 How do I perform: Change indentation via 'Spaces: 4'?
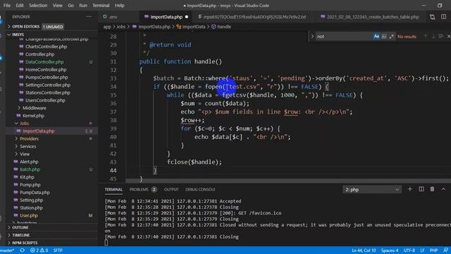pos(390,250)
